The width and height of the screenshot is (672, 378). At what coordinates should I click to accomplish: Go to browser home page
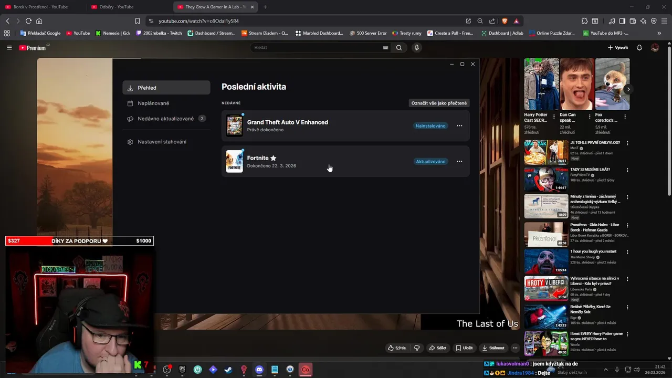point(39,21)
